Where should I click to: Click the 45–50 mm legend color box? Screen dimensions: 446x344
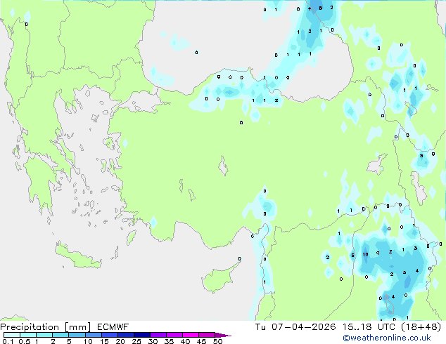[207, 335]
